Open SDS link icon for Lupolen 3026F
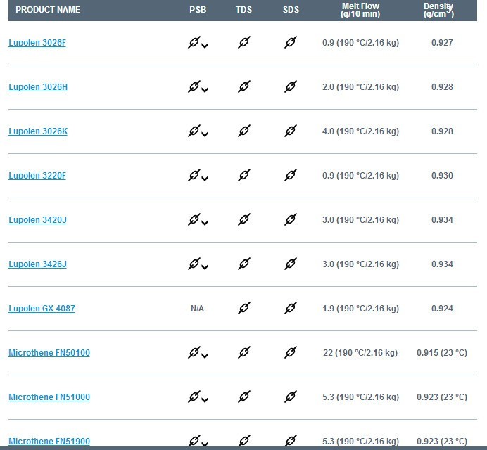Image resolution: width=487 pixels, height=450 pixels. [x=291, y=42]
